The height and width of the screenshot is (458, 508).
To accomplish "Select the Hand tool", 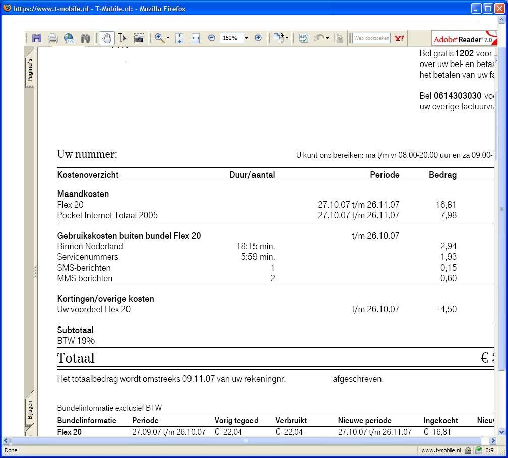I will [x=107, y=38].
